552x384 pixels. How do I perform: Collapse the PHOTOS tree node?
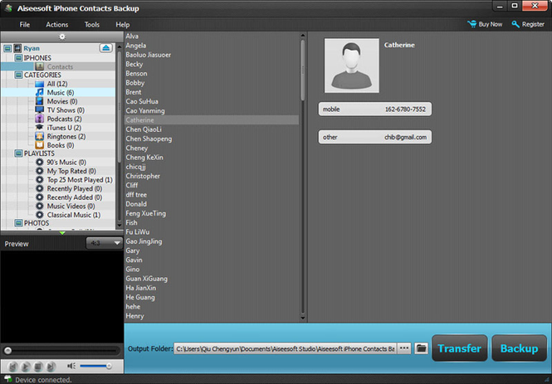pyautogui.click(x=18, y=223)
